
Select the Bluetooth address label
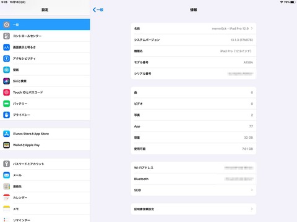tap(141, 179)
